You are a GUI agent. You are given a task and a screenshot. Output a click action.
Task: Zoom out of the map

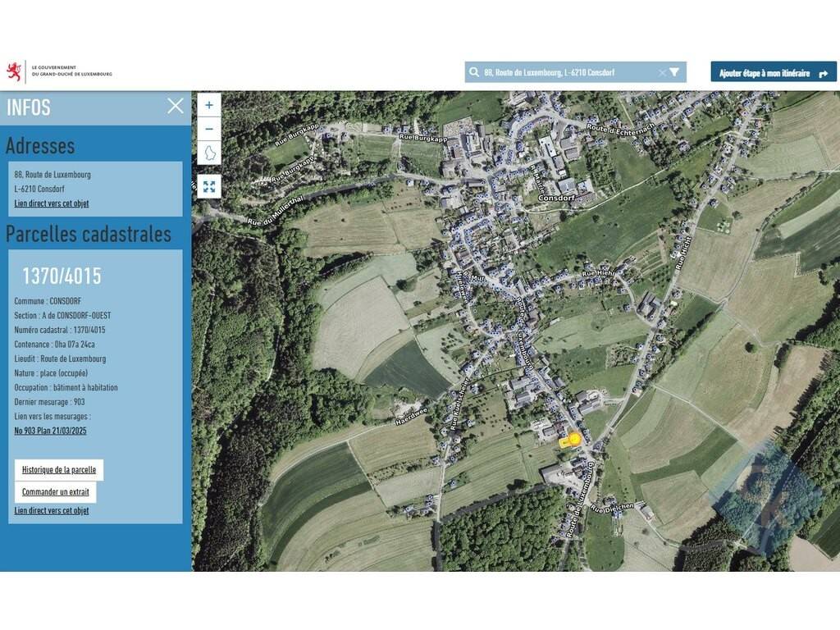coord(209,129)
